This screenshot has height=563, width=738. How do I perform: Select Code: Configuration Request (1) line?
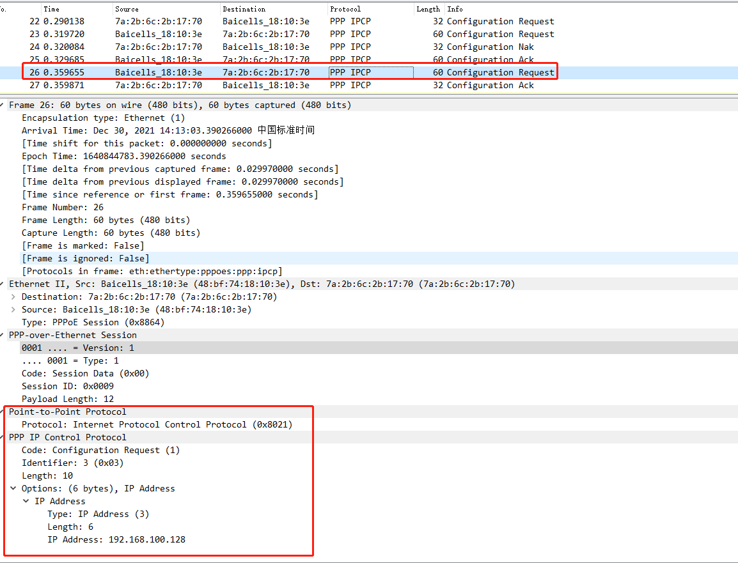tap(100, 450)
